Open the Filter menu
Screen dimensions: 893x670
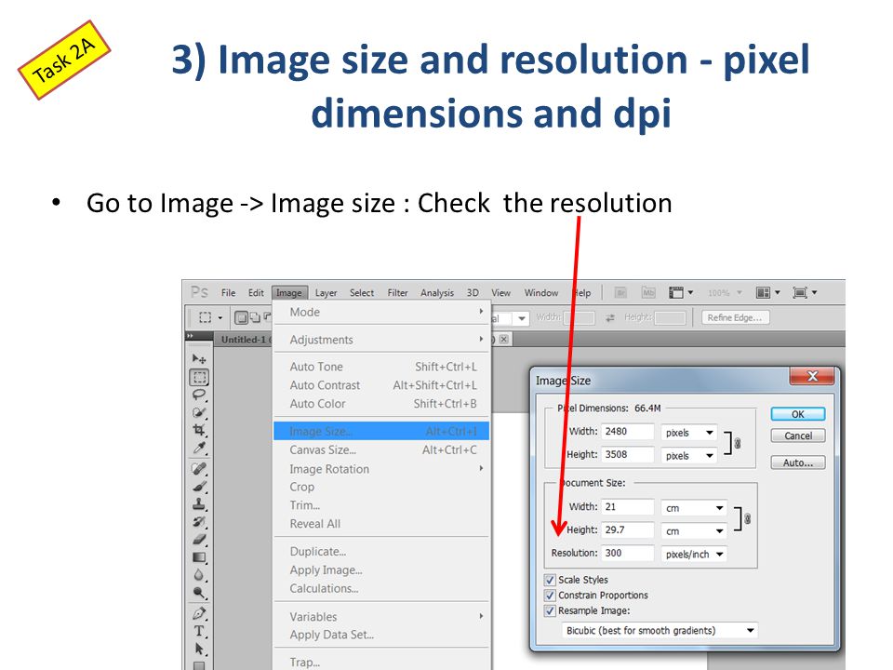pos(397,293)
